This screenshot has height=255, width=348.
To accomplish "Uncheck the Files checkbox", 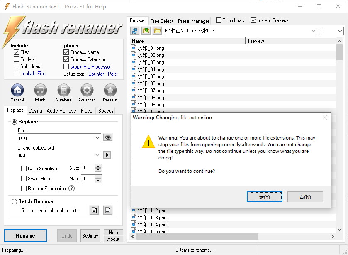I will point(16,52).
